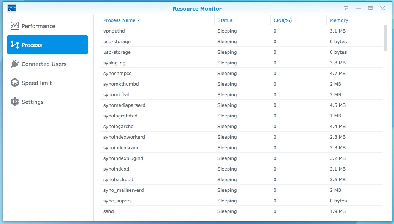Select the syslog-ng process

[x=241, y=63]
